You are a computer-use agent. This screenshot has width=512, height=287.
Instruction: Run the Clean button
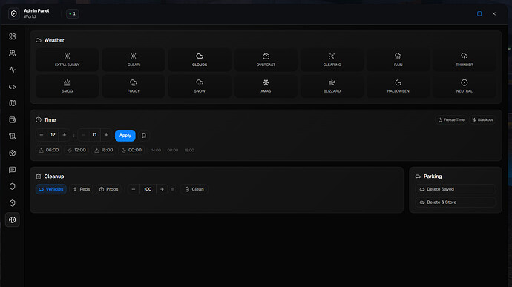tap(194, 189)
